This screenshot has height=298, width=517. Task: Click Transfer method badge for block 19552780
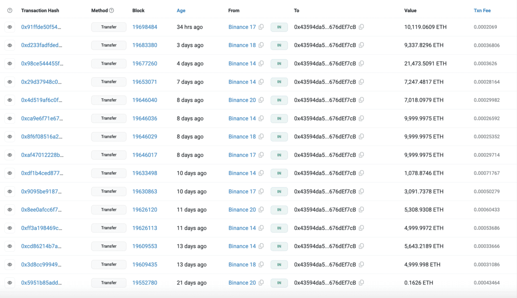tap(109, 283)
